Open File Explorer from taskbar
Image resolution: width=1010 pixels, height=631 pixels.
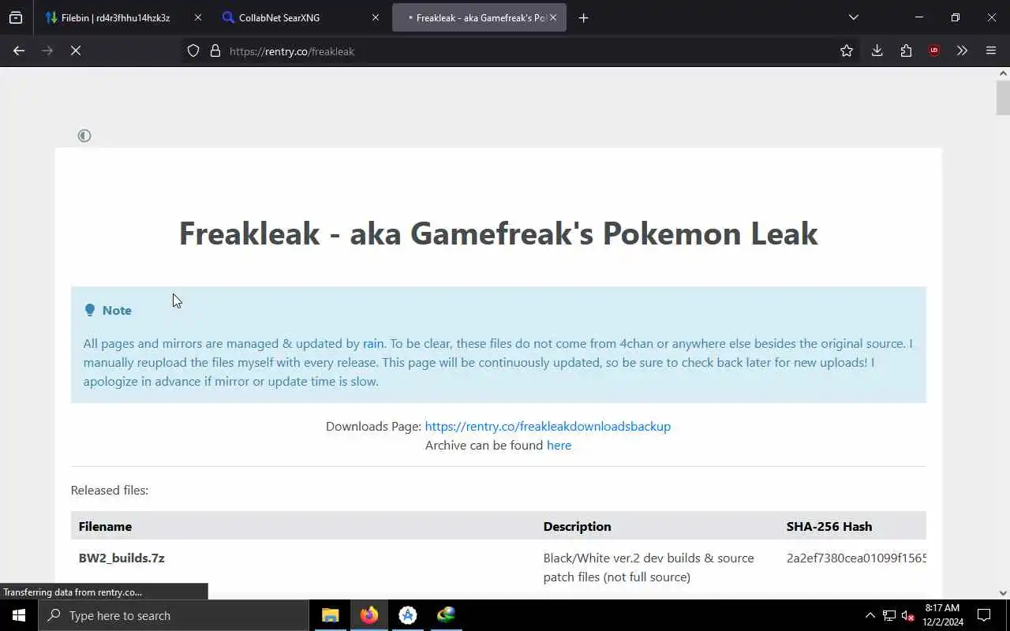(x=330, y=615)
